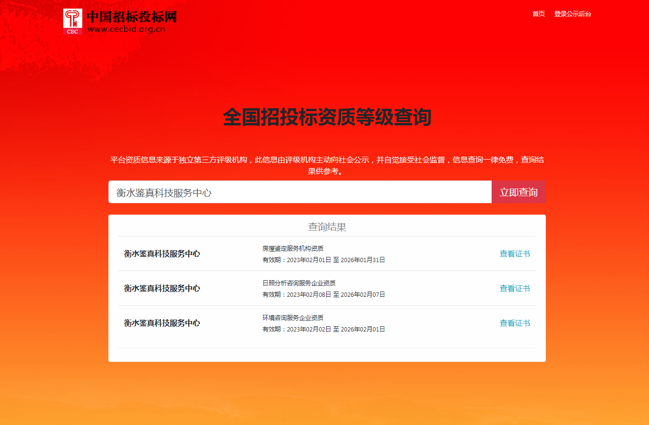Click the 中国招标投标网 site title

pos(132,17)
